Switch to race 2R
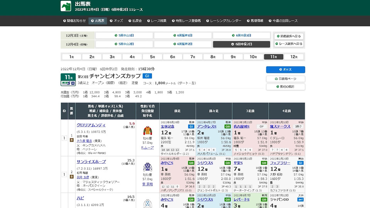Viewport: 370px width, 208px height. tap(92, 57)
